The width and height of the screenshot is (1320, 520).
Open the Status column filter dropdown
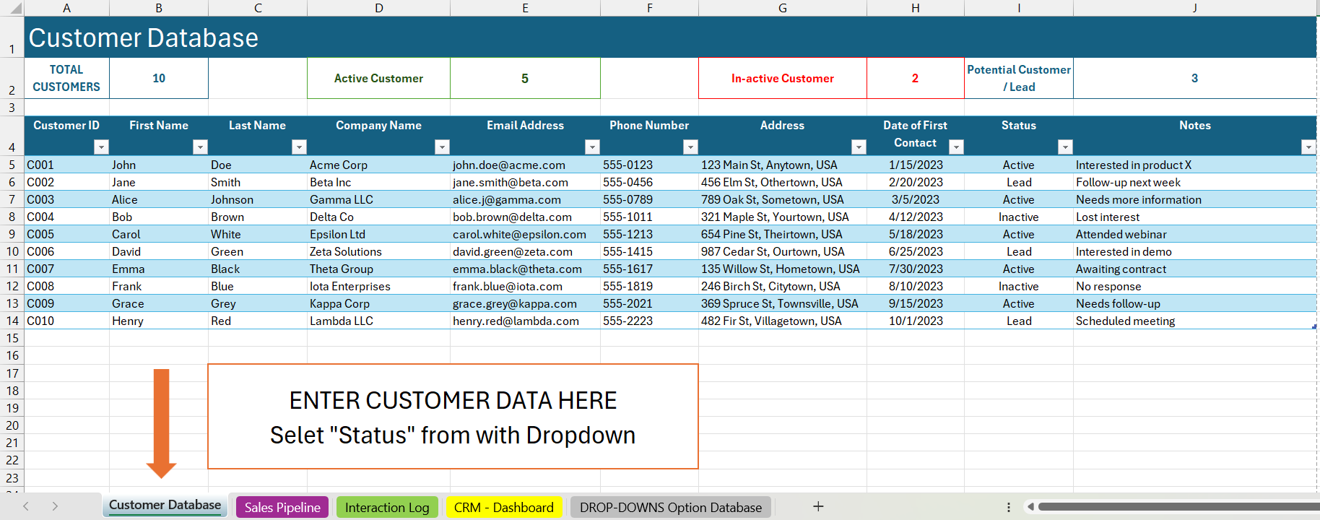1065,147
